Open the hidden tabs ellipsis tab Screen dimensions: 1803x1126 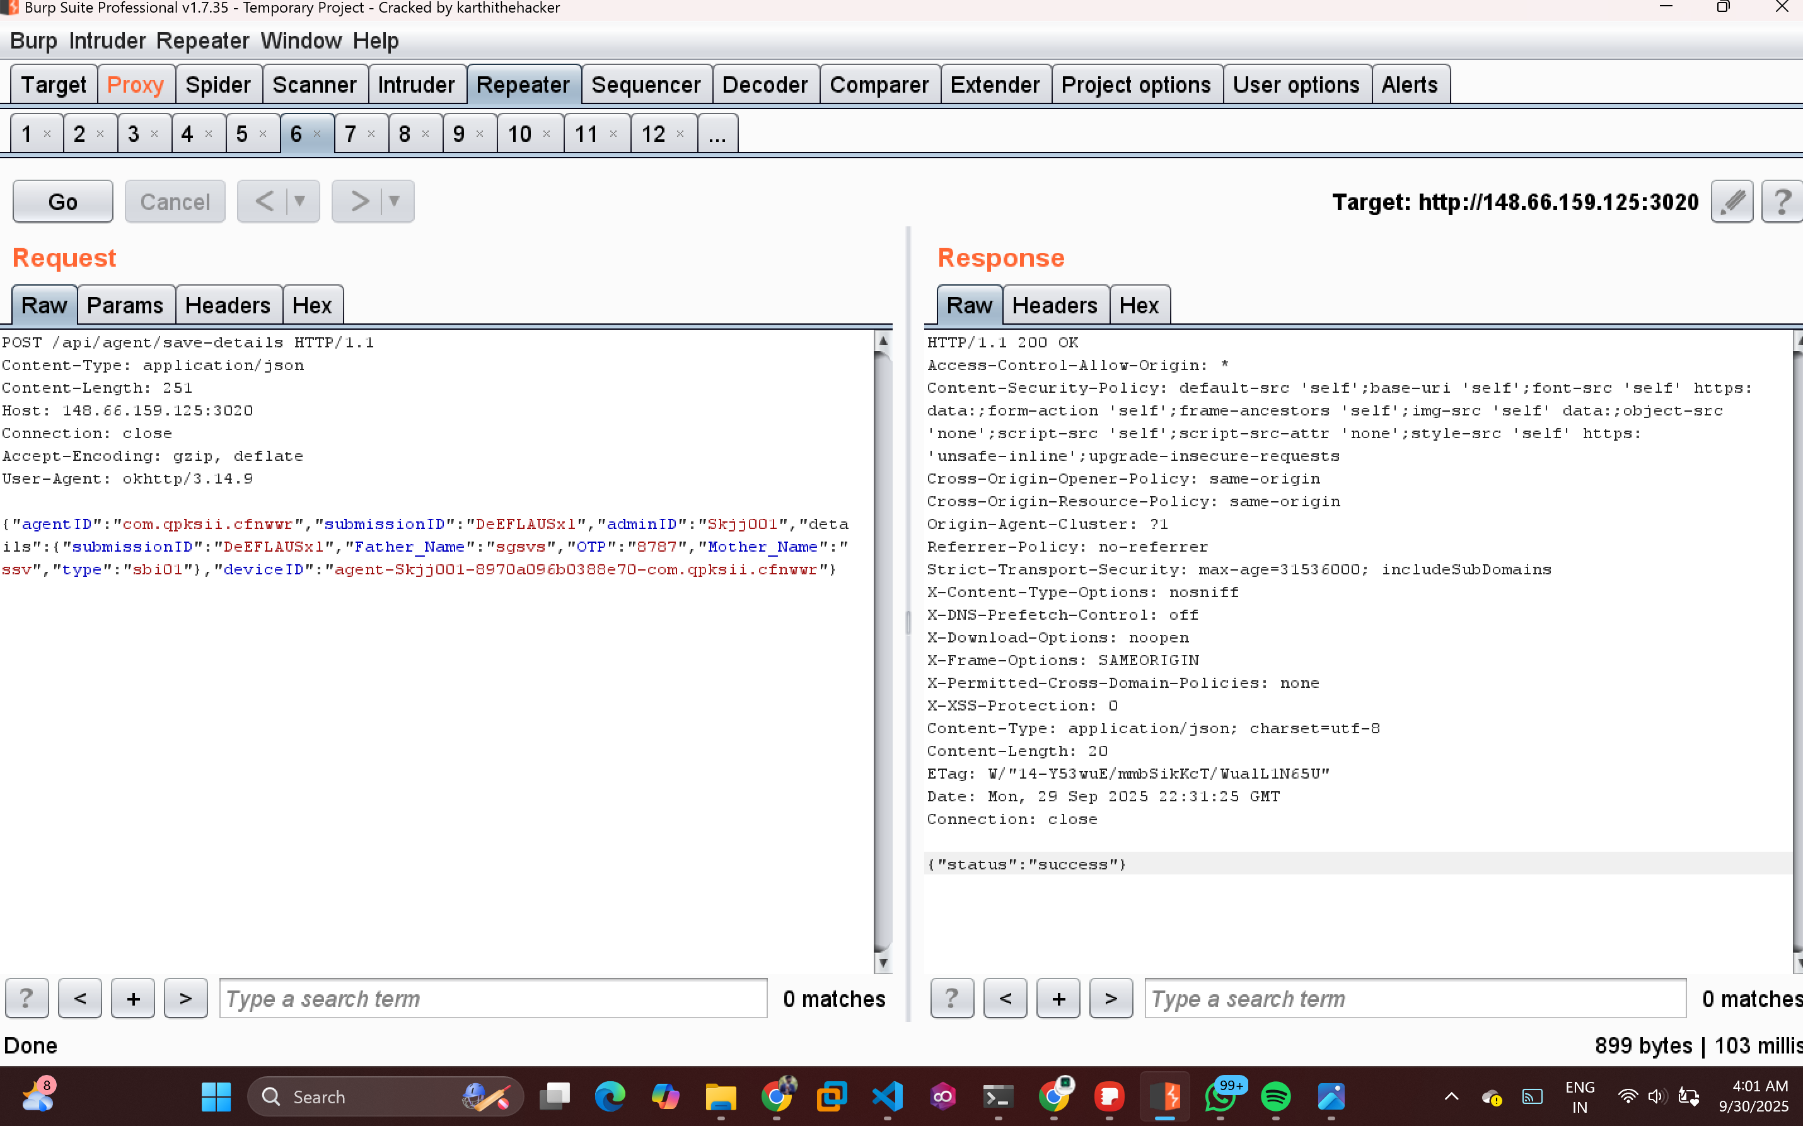(717, 134)
